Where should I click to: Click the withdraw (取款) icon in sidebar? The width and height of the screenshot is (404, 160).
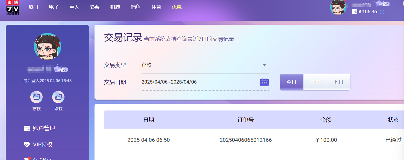58,97
